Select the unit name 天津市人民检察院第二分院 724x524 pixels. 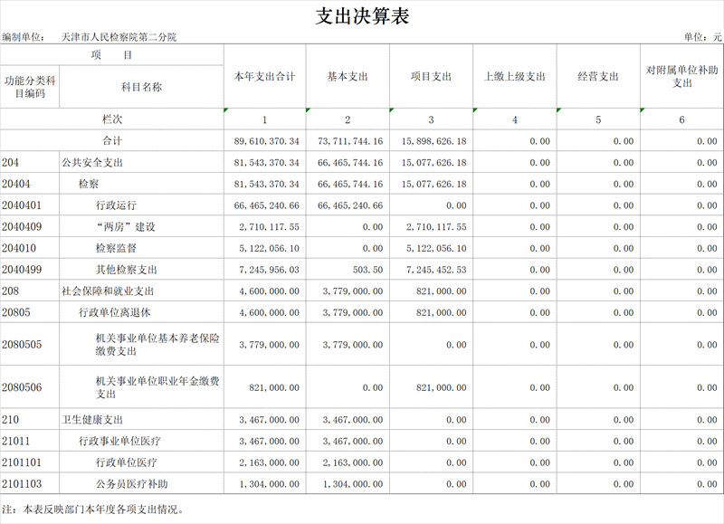119,37
